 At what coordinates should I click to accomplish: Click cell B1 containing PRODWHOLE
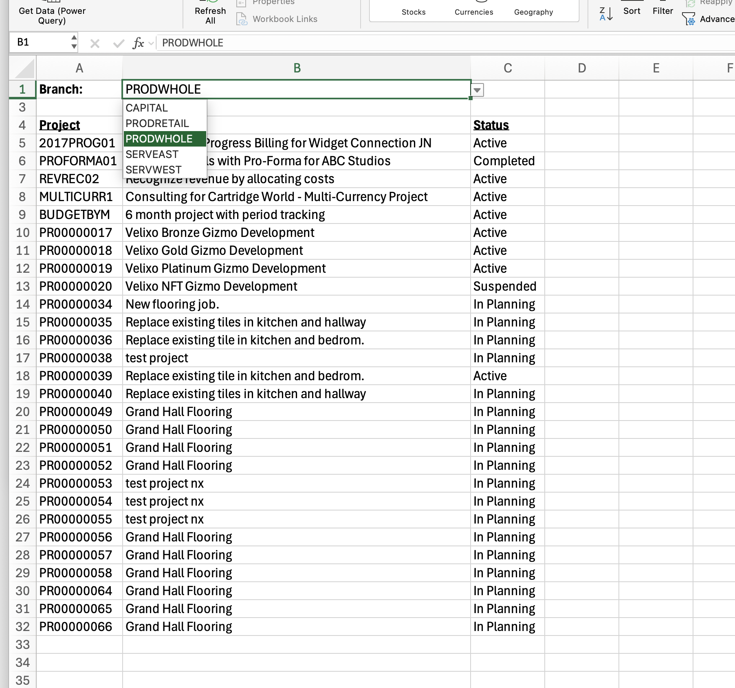pyautogui.click(x=297, y=89)
